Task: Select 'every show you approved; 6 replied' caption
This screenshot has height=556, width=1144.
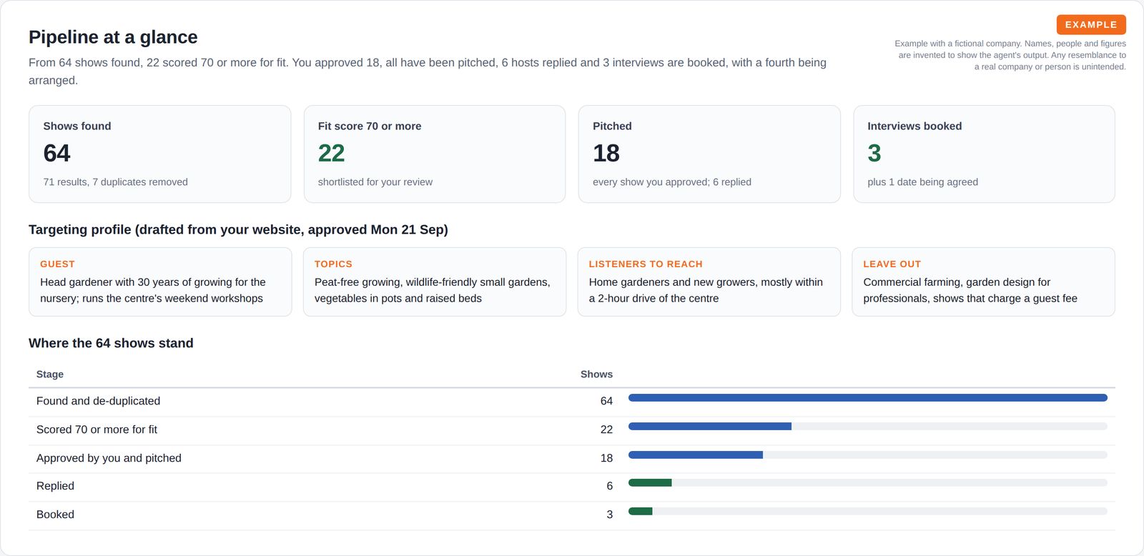Action: tap(672, 182)
